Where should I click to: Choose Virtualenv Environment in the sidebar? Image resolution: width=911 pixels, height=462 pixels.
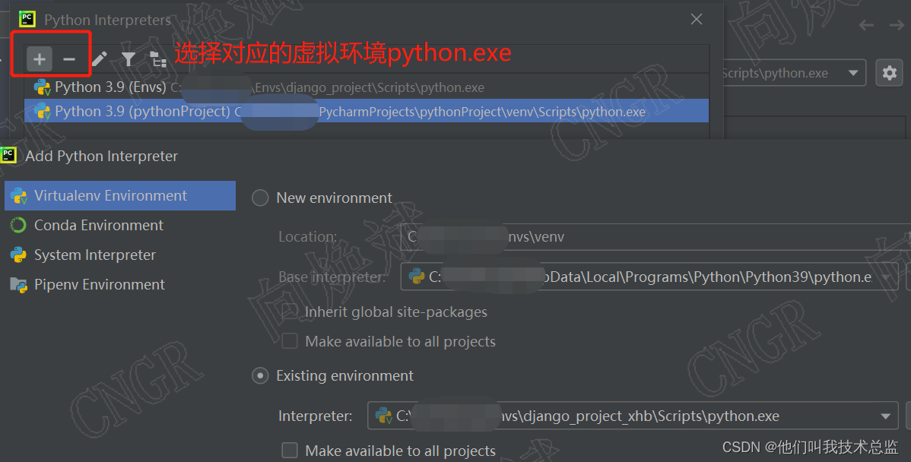click(120, 195)
